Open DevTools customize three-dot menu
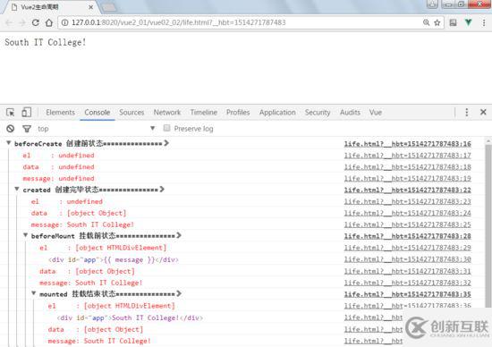The image size is (492, 347). (467, 113)
